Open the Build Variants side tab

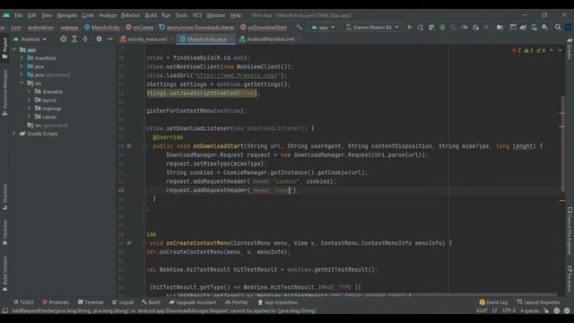pyautogui.click(x=4, y=273)
